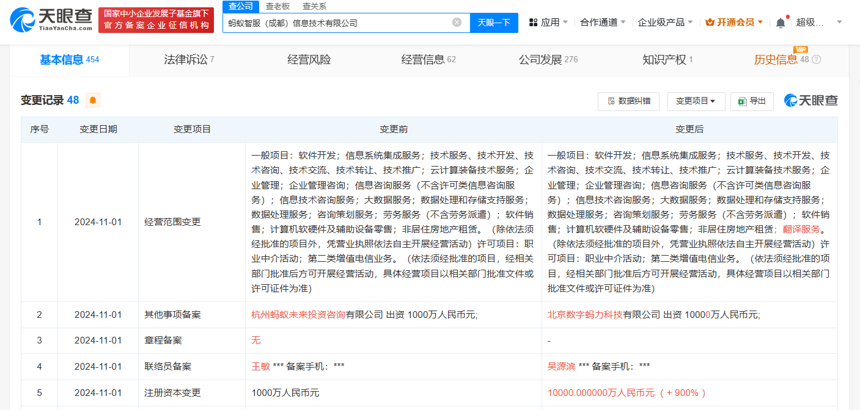
Task: Click the 变更项目 column header
Action: (x=192, y=129)
